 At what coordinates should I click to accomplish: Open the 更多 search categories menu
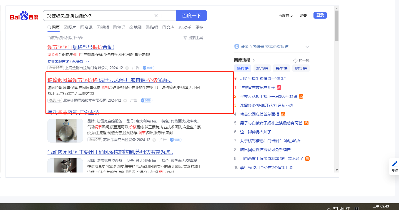pyautogui.click(x=199, y=27)
